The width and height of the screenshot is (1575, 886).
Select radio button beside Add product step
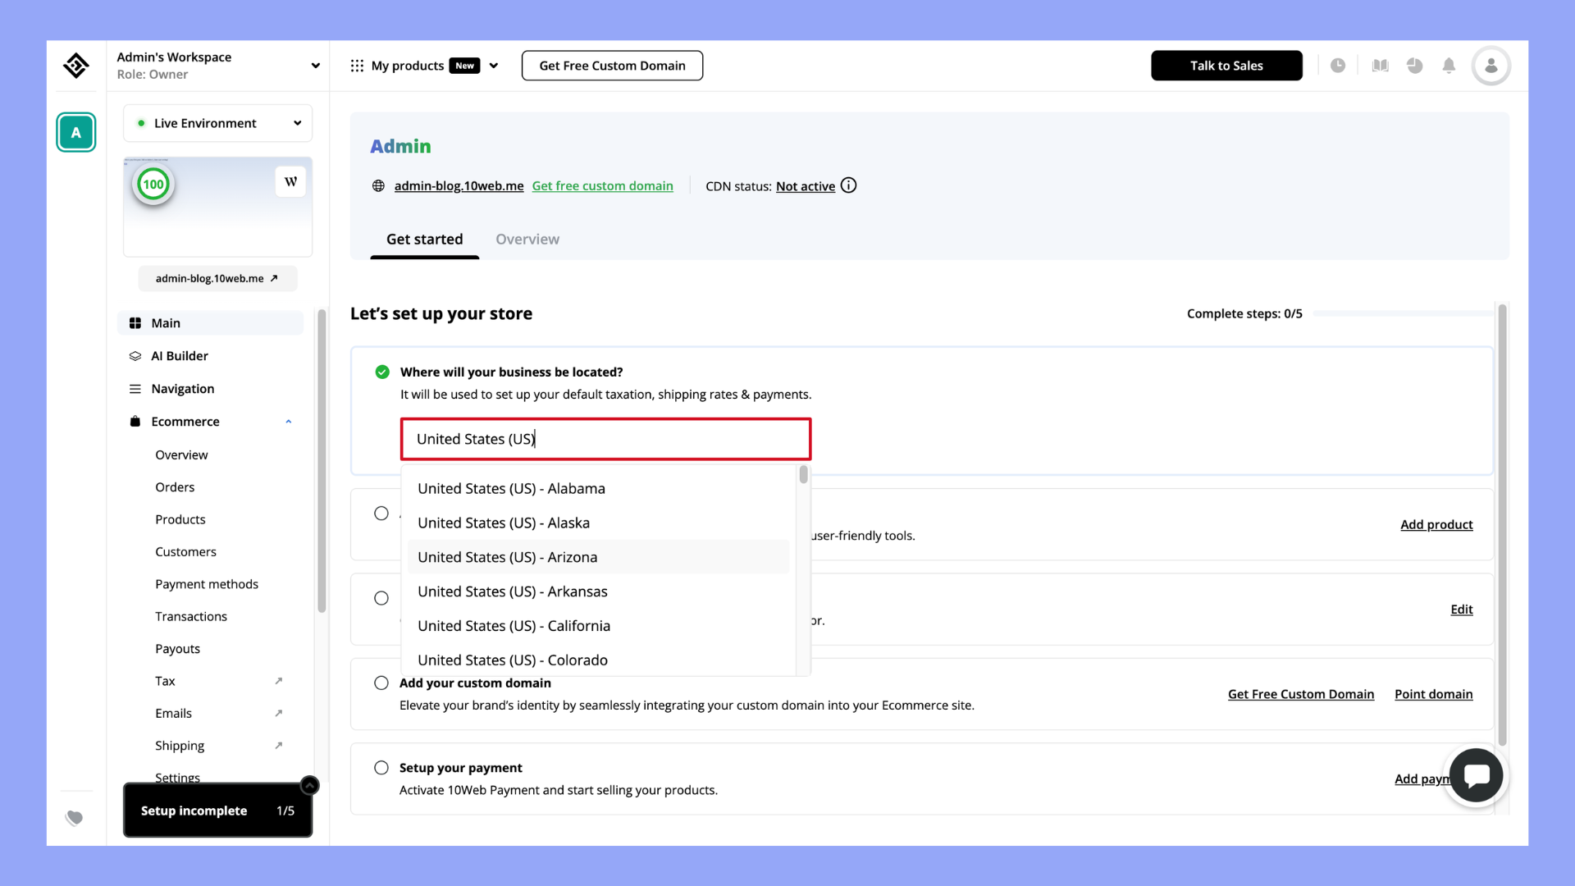point(381,514)
